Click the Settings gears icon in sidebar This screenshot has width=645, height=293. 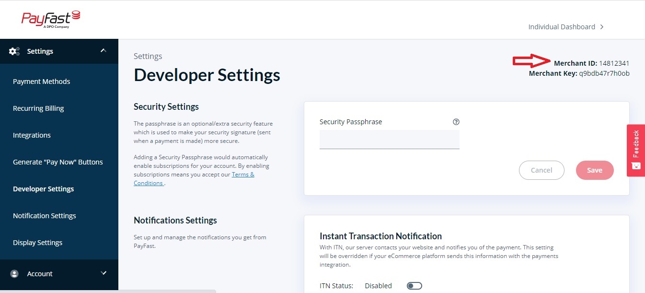14,51
